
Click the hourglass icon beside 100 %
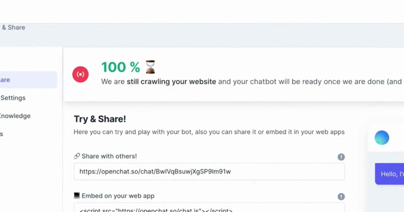(x=150, y=67)
